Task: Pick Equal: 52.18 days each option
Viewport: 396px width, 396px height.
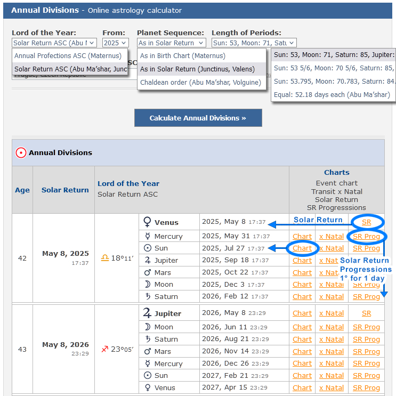Action: [x=332, y=95]
